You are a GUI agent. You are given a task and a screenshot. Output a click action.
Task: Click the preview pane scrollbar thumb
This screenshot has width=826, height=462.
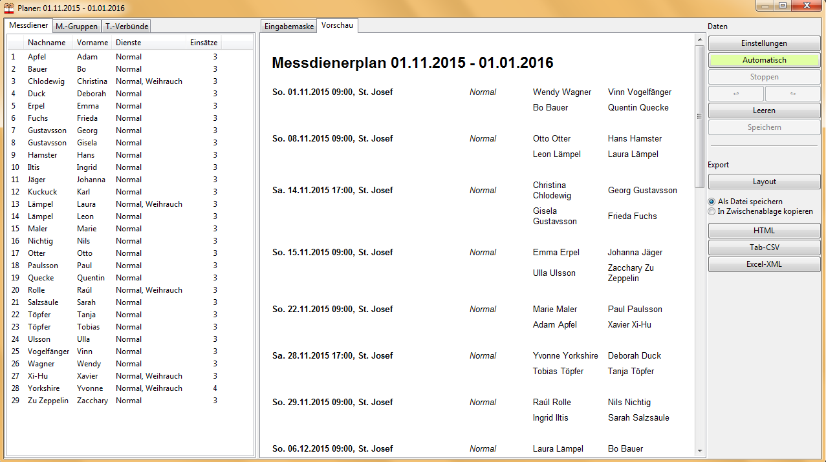tap(699, 116)
